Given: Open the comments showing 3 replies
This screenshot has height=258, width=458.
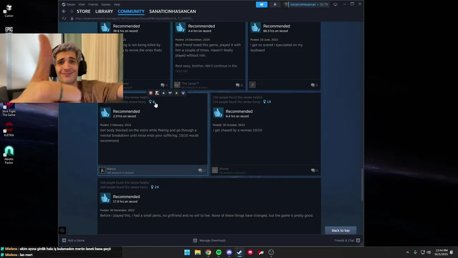Looking at the screenshot, I should 164,85.
